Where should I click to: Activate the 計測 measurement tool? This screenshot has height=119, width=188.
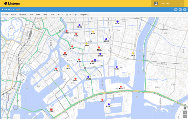click(52, 15)
